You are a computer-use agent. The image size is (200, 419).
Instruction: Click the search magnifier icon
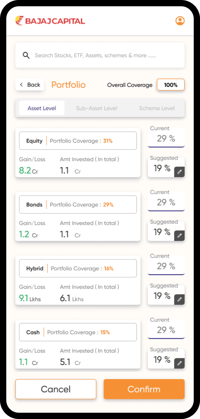click(26, 56)
